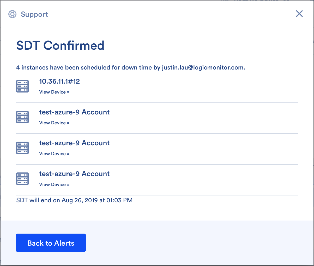Click the 4 instances scheduled message

[x=131, y=68]
